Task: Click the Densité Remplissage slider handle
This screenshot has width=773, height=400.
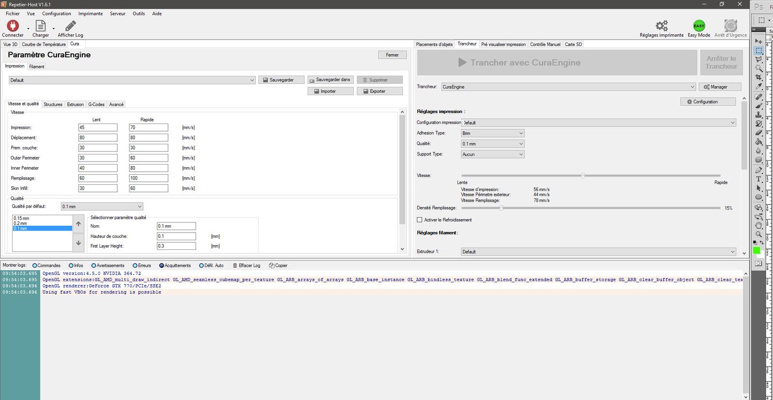Action: (x=501, y=208)
